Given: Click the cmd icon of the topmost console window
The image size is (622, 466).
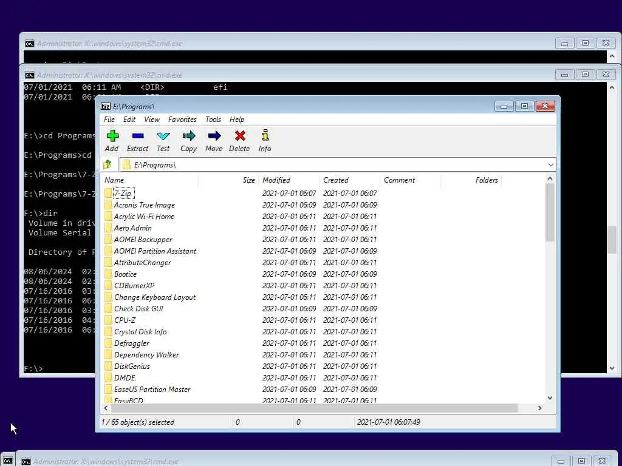Looking at the screenshot, I should [29, 44].
